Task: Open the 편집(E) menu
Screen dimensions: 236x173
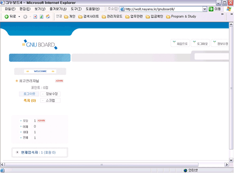Action: 25,9
